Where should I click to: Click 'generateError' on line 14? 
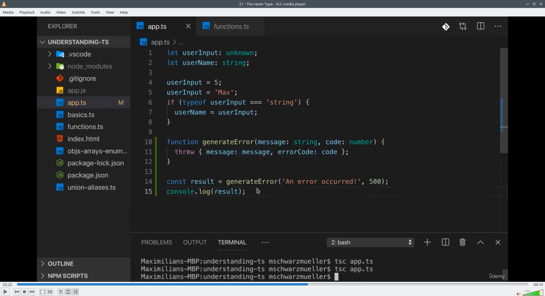[252, 182]
